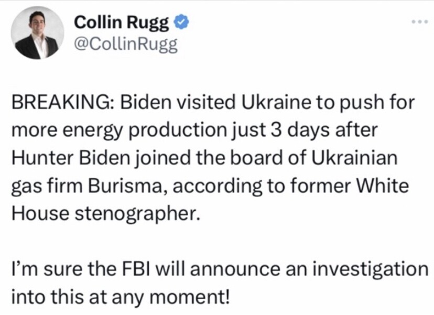Click the words White House in tweet

[x=383, y=186]
